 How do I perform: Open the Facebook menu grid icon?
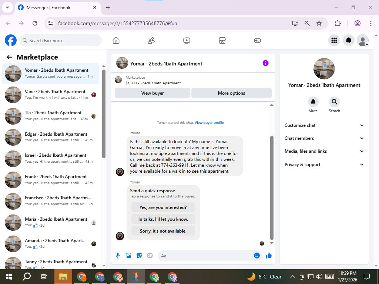(334, 40)
